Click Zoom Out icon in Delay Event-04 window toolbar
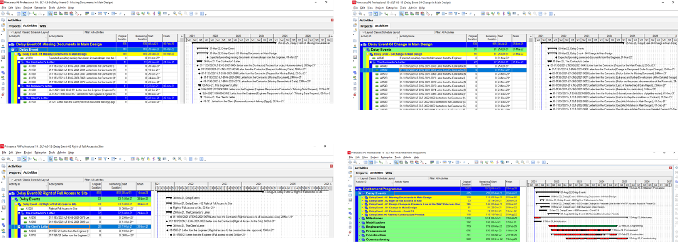 pos(529,14)
